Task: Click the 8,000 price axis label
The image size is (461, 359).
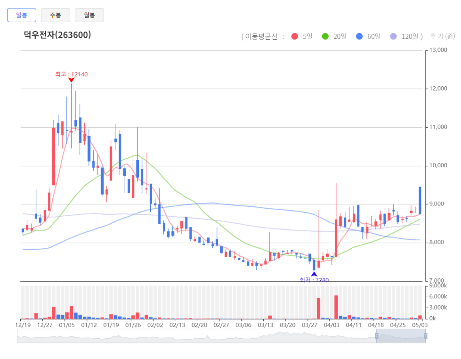Action: point(437,243)
